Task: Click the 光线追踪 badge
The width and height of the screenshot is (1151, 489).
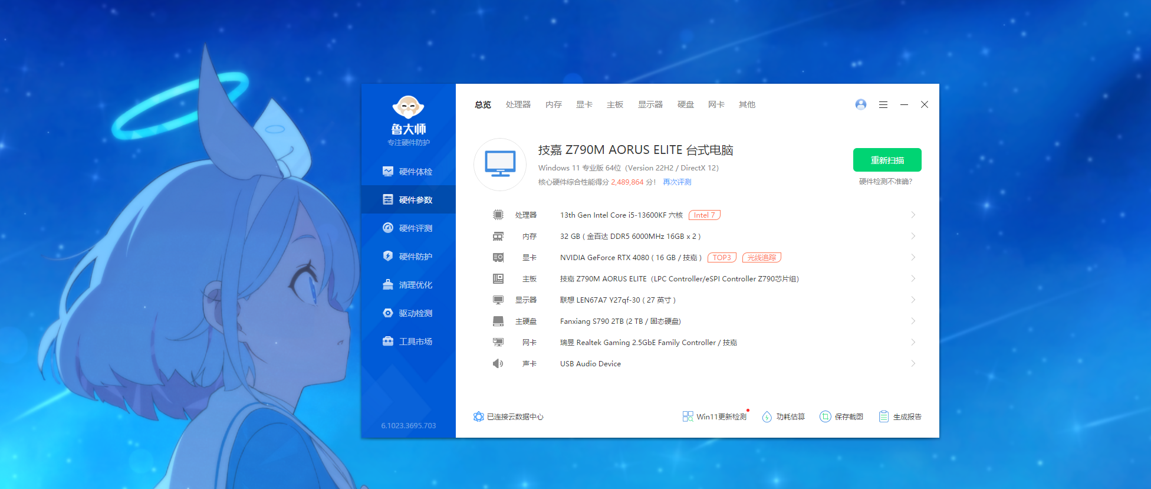Action: 762,258
